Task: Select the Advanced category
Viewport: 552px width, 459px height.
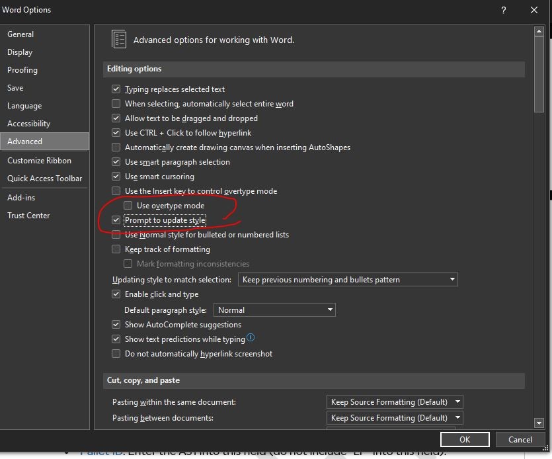Action: tap(45, 142)
